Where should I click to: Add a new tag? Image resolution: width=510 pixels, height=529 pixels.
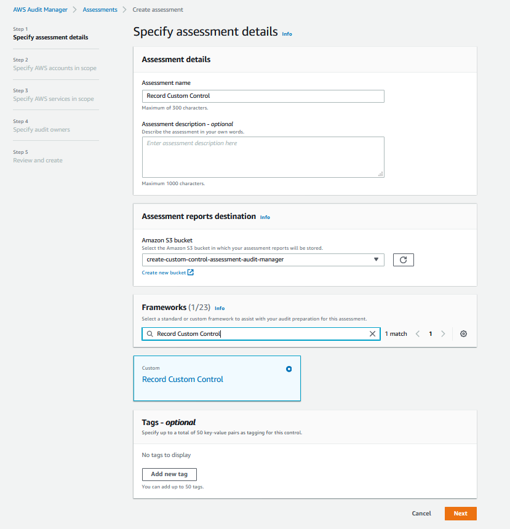pyautogui.click(x=169, y=474)
